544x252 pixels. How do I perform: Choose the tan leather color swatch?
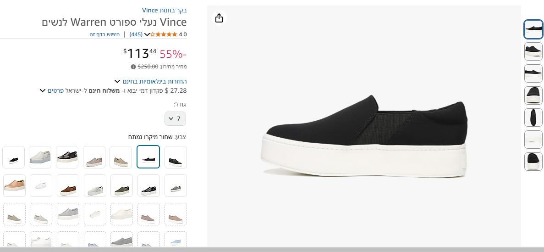pos(14,185)
